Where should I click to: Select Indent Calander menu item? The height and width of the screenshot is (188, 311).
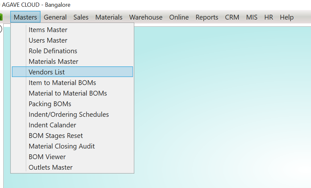click(x=52, y=125)
